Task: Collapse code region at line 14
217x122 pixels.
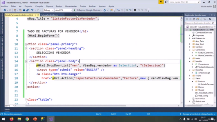Action: tap(26, 61)
